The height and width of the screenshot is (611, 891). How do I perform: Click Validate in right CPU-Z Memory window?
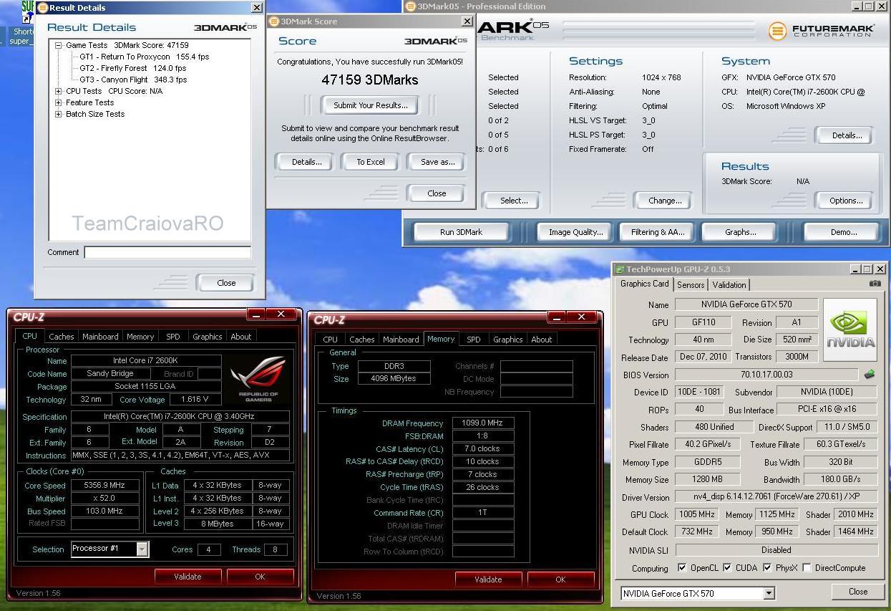tap(488, 579)
